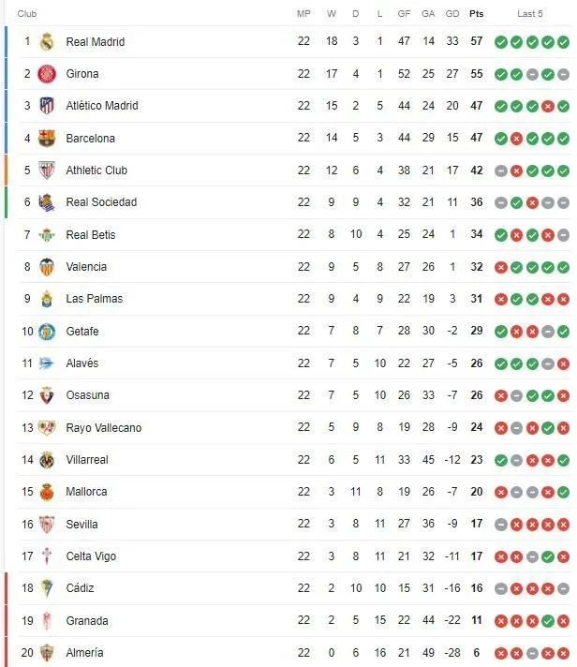Open the Athletic Club team link

[96, 170]
